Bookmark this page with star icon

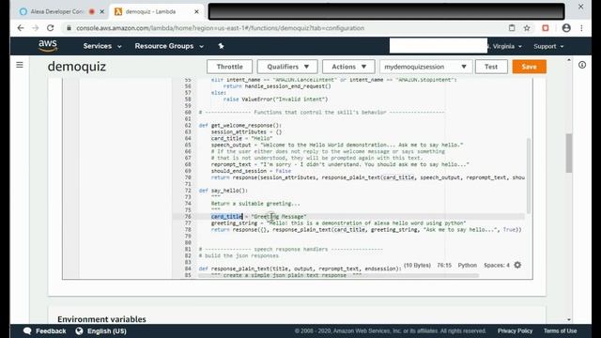pos(527,28)
